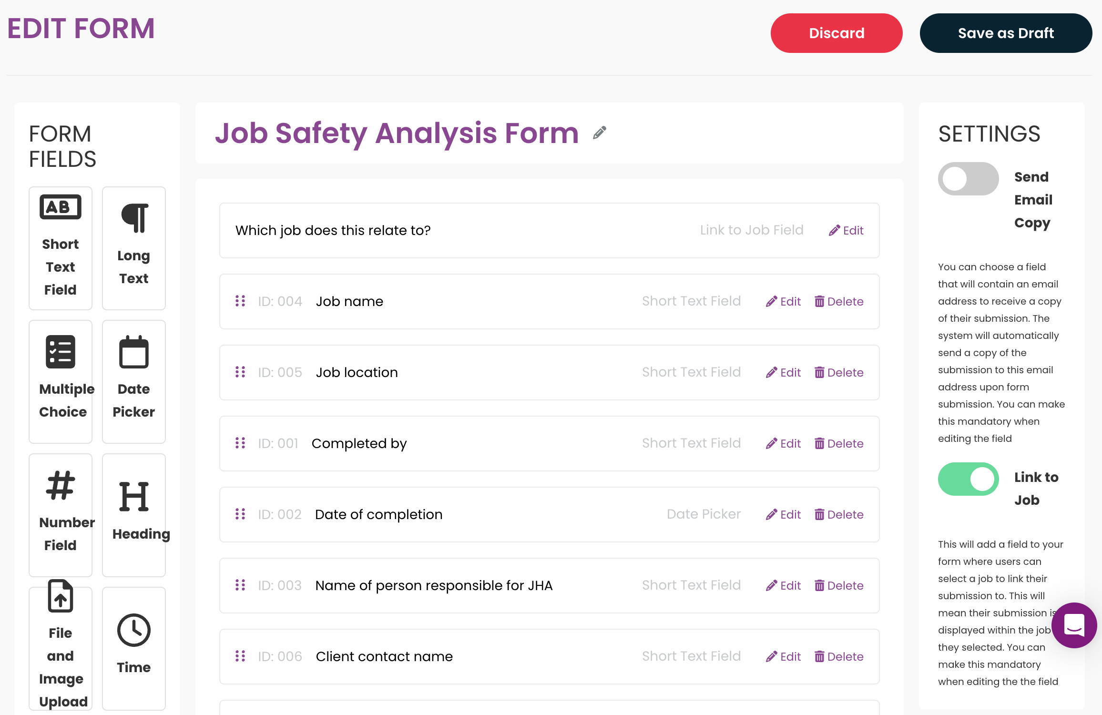Viewport: 1102px width, 715px height.
Task: Select the Multiple Choice field type
Action: [x=61, y=381]
